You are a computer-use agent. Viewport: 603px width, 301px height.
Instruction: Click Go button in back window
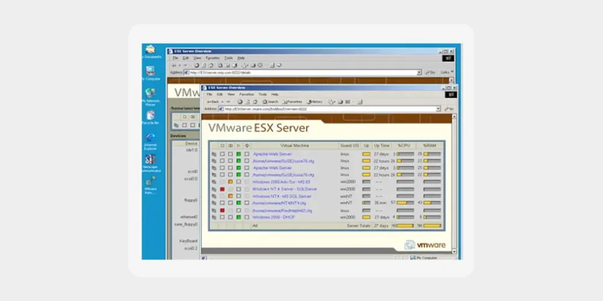point(431,73)
